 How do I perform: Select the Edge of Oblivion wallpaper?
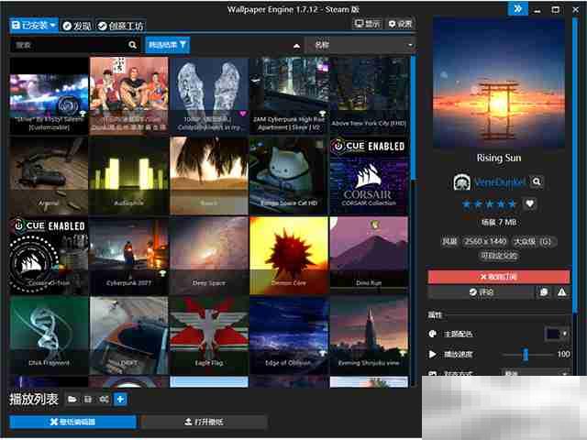click(289, 335)
